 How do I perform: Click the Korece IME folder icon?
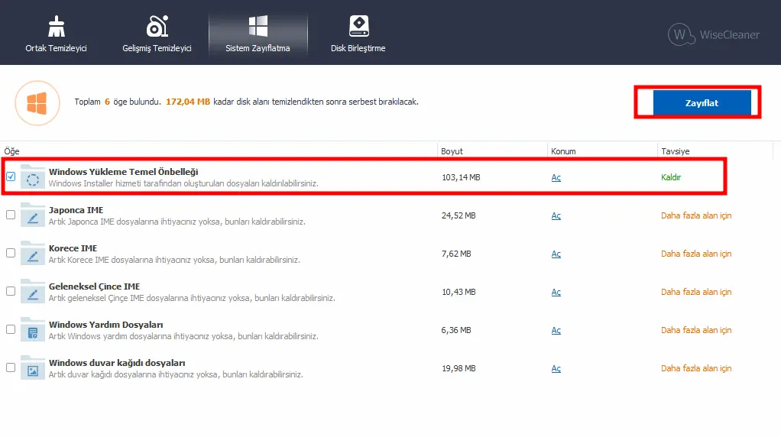click(33, 254)
